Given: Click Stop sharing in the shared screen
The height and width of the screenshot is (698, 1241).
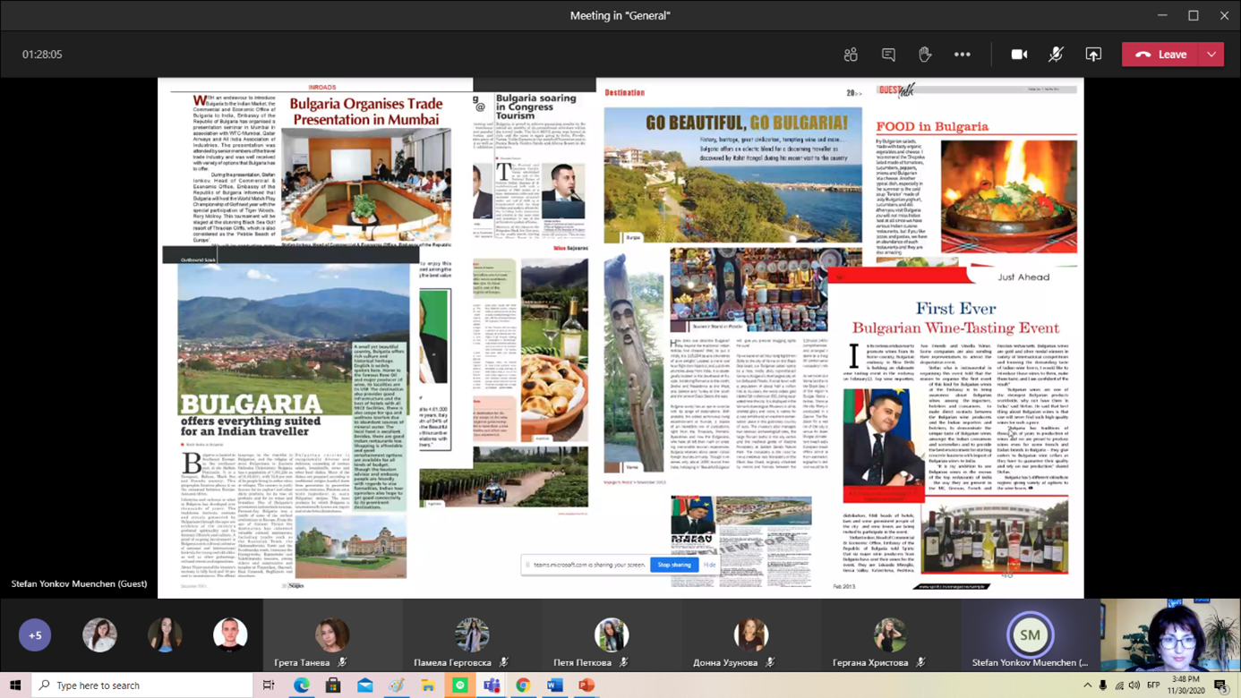Looking at the screenshot, I should [x=674, y=565].
